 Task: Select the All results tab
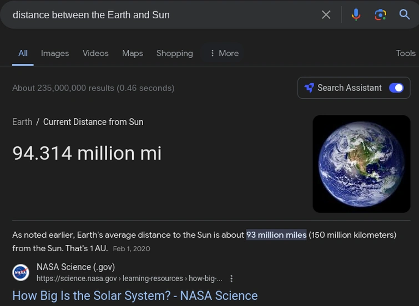coord(23,53)
